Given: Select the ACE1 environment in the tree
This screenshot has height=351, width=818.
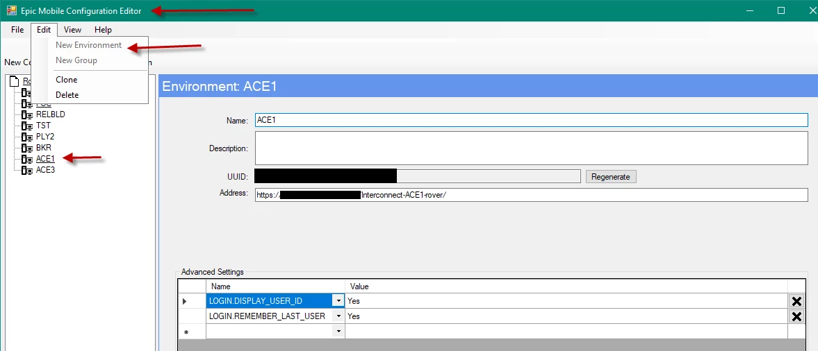Looking at the screenshot, I should click(x=45, y=159).
